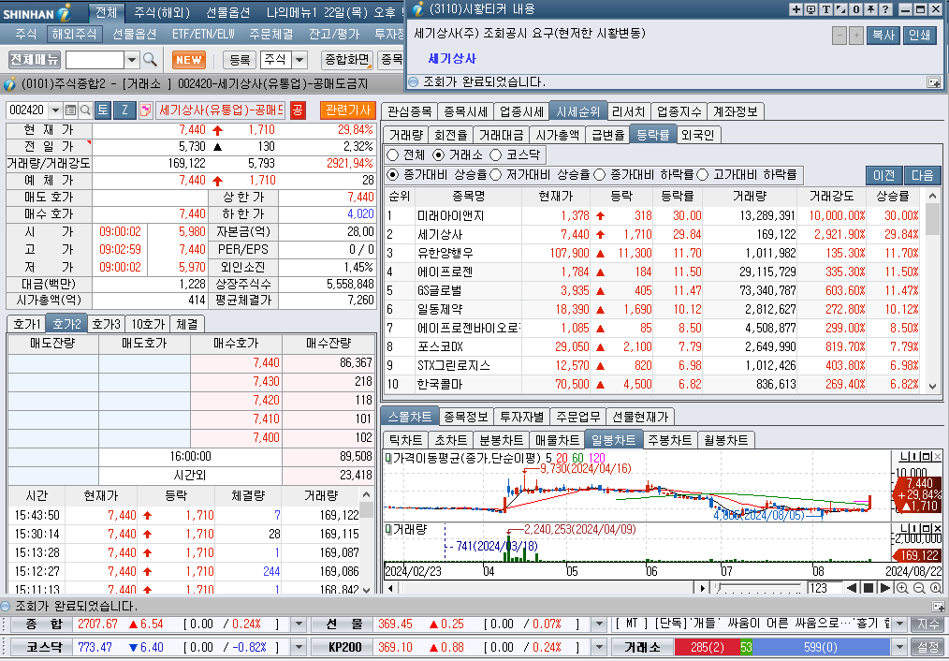Click the chart play-forward triangle button
The image size is (949, 661).
(884, 588)
